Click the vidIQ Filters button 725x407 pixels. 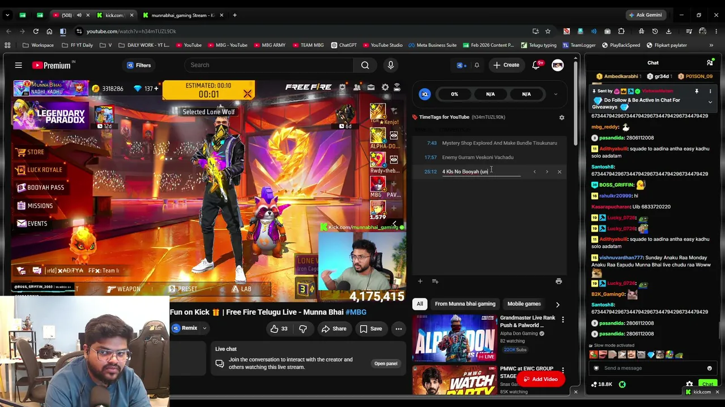(139, 65)
